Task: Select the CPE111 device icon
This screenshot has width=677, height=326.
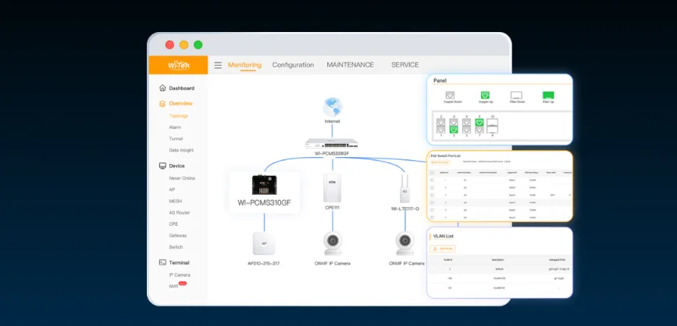Action: (332, 188)
